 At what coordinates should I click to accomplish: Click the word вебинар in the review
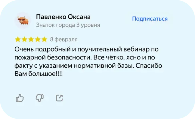click(x=136, y=49)
